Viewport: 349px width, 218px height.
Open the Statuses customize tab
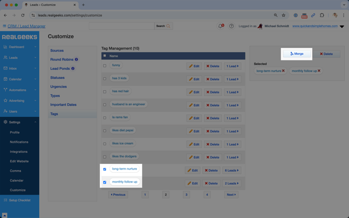point(57,78)
